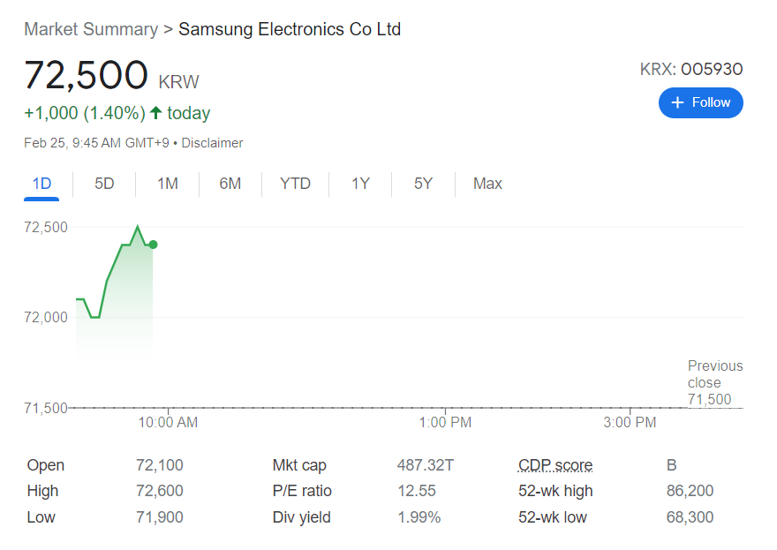Screen dimensions: 777x550
Task: Click the Samsung Electronics Co Ltd title
Action: [x=290, y=29]
